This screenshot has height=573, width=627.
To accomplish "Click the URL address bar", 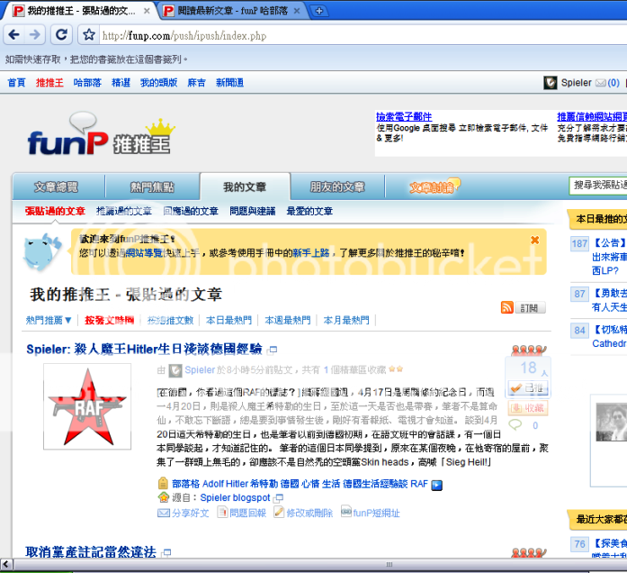I will pos(360,36).
